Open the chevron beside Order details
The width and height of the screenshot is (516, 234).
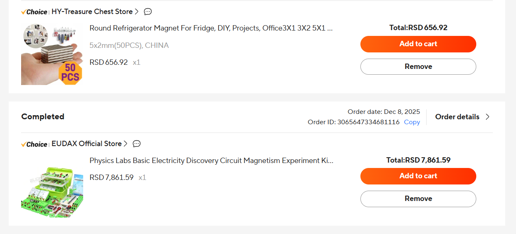click(487, 117)
